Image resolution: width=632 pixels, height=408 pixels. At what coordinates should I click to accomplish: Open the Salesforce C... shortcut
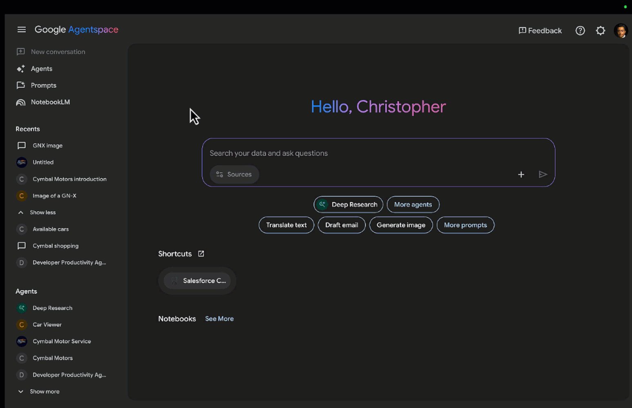(197, 281)
